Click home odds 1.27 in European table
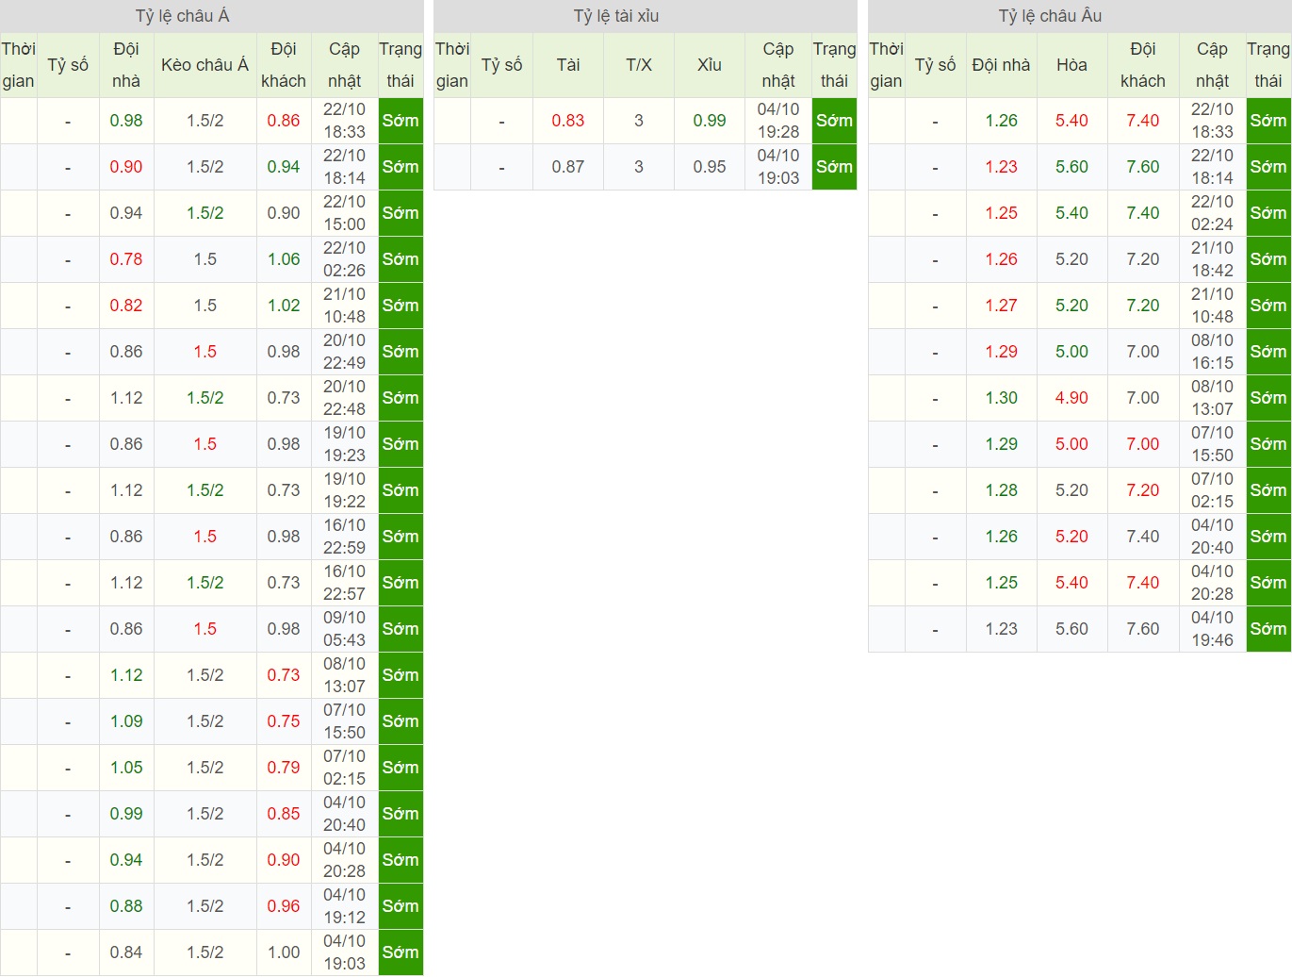The height and width of the screenshot is (977, 1292). point(1002,306)
